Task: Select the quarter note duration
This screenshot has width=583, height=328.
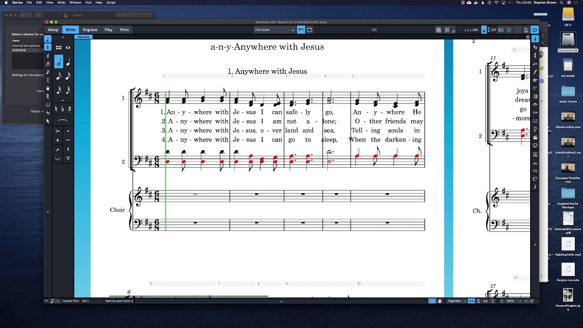Action: (68, 61)
